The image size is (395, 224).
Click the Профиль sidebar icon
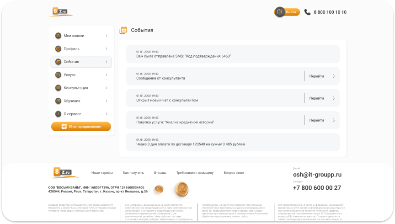coord(58,48)
